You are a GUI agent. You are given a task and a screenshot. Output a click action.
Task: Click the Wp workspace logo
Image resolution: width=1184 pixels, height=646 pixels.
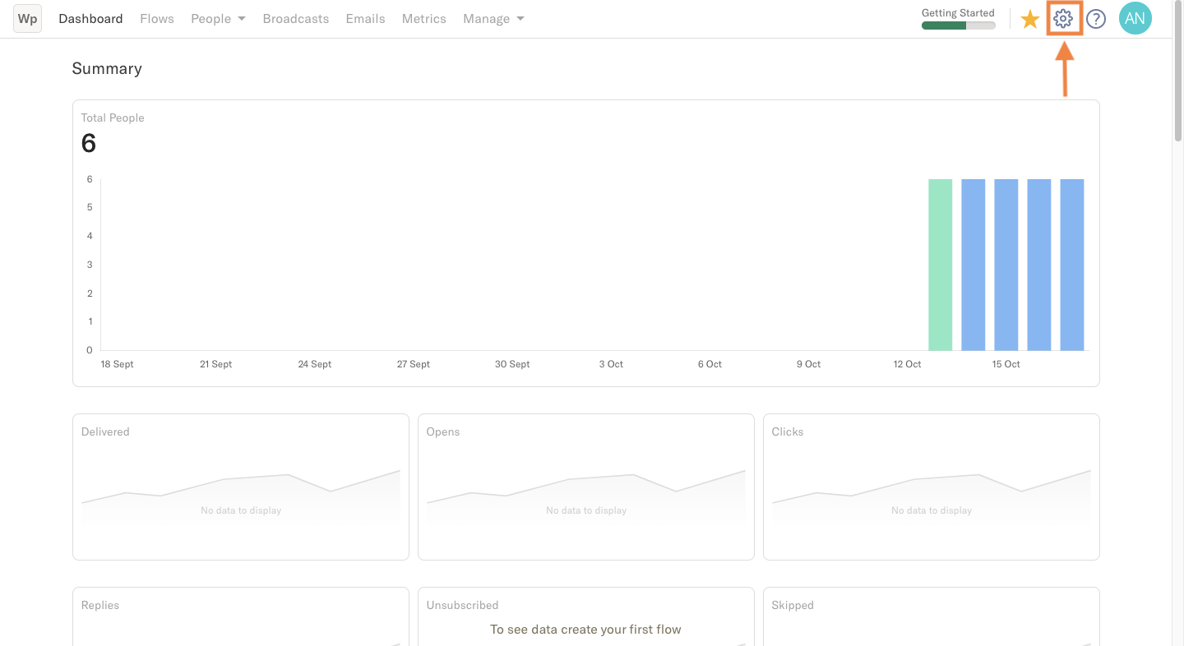[x=28, y=19]
